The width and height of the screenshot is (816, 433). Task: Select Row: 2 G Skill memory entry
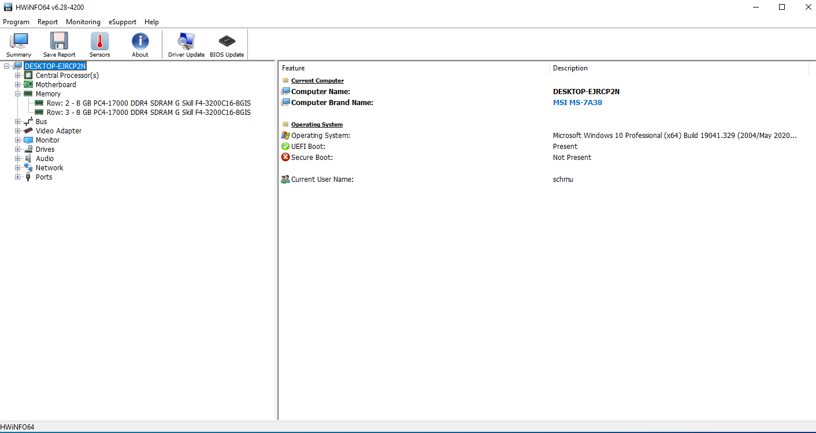click(149, 103)
